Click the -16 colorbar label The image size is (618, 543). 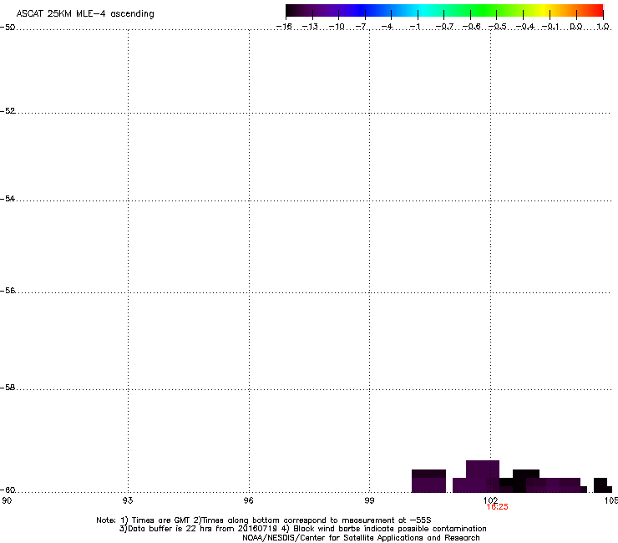coord(284,27)
